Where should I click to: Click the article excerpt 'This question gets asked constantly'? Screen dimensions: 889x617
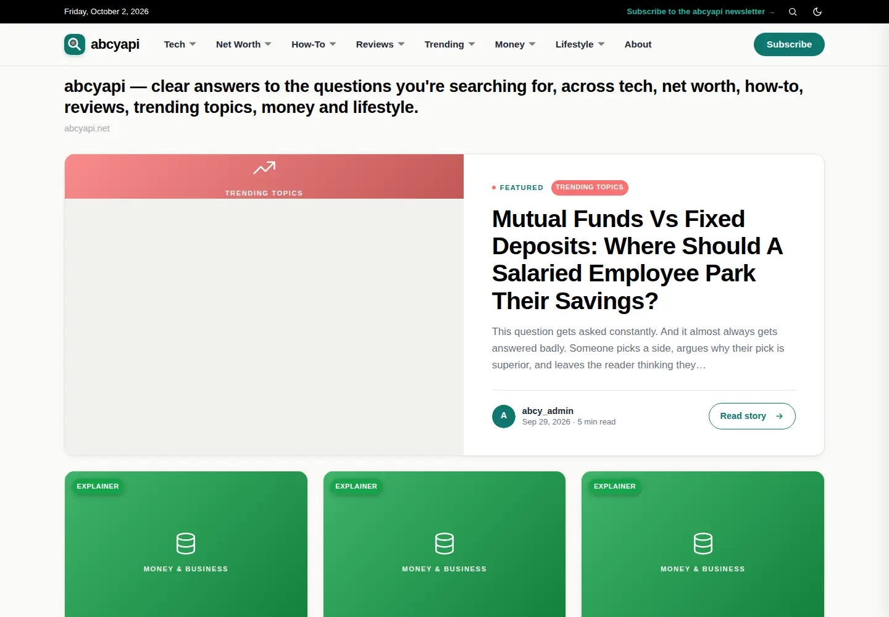pos(638,348)
